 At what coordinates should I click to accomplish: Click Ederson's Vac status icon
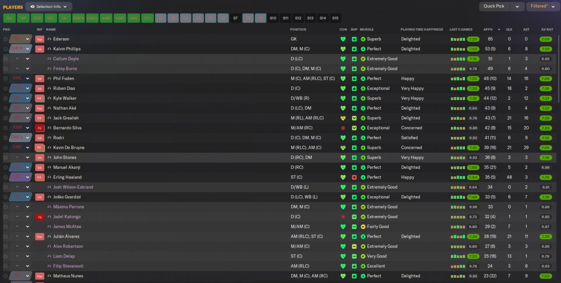point(39,39)
